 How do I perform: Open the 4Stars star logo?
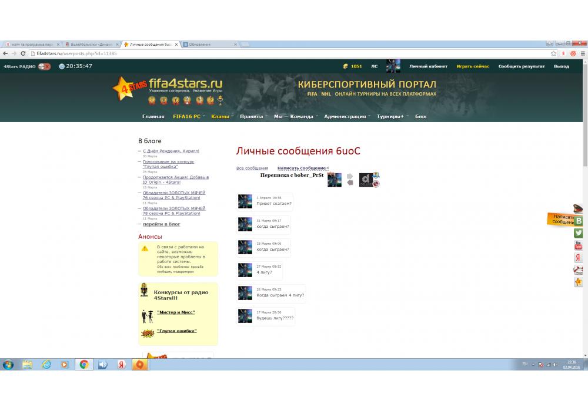tap(123, 89)
